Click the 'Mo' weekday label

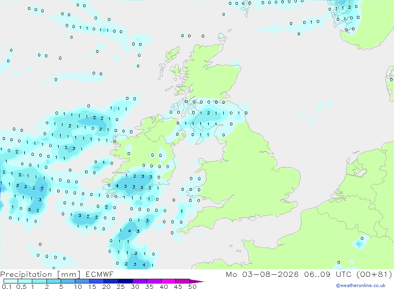click(231, 274)
